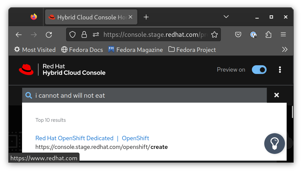
Task: Open Red Hat OpenShift Dedicated result link
Action: pos(74,138)
